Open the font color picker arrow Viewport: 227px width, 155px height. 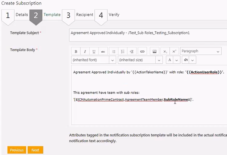[176, 60]
